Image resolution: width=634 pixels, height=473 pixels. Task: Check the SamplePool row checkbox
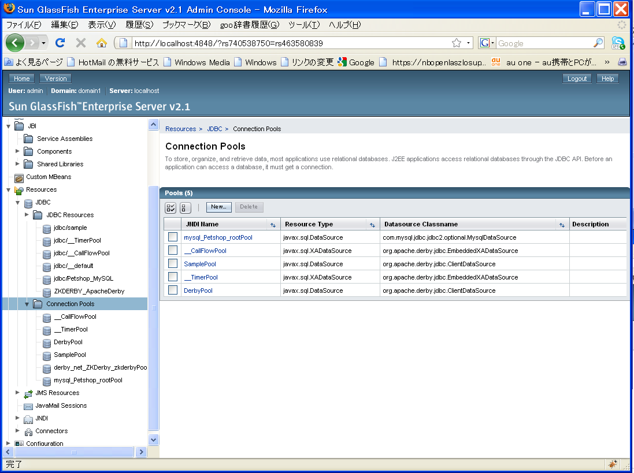pyautogui.click(x=173, y=264)
